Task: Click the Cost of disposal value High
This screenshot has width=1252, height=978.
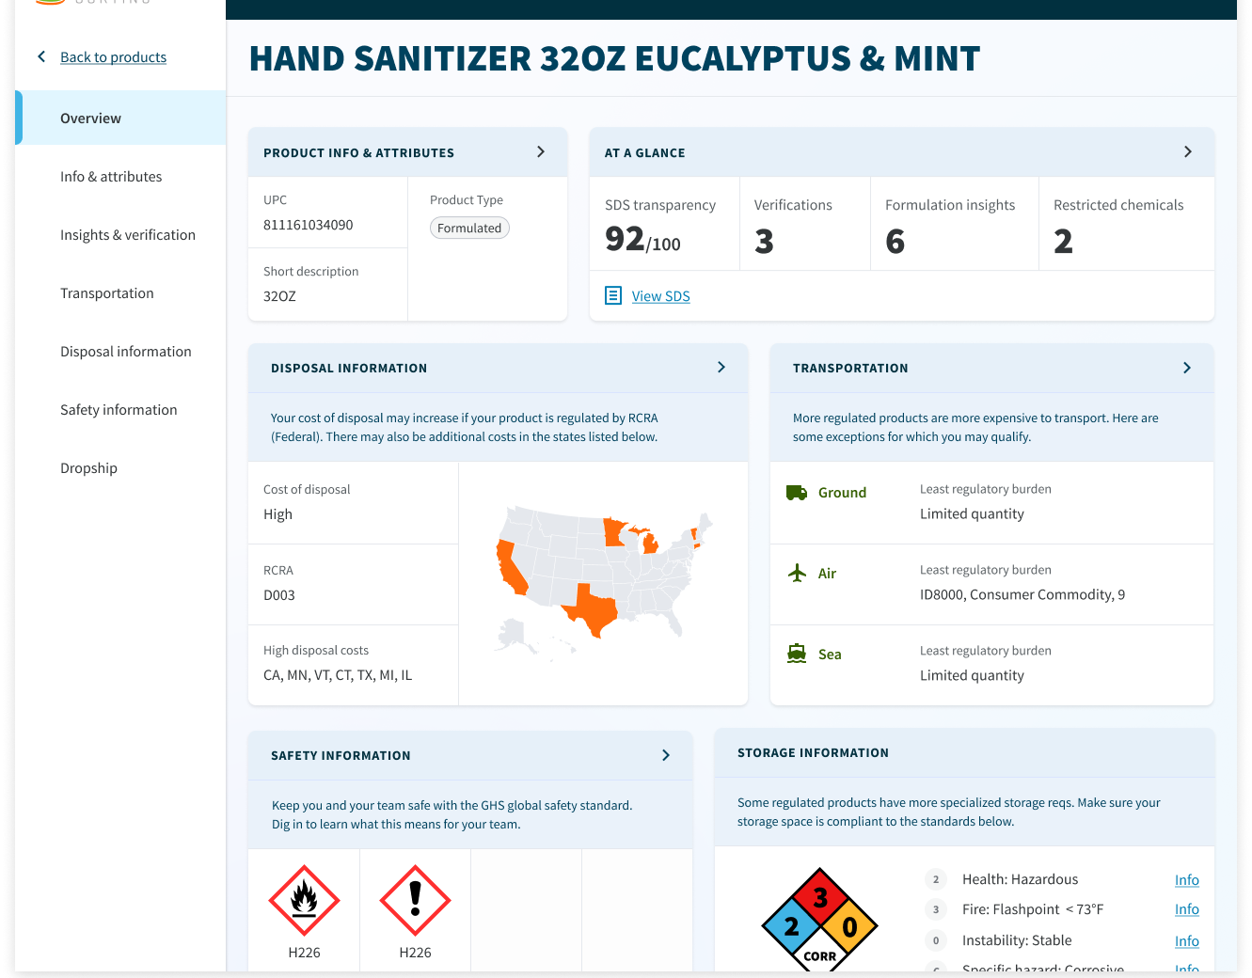Action: 277,514
